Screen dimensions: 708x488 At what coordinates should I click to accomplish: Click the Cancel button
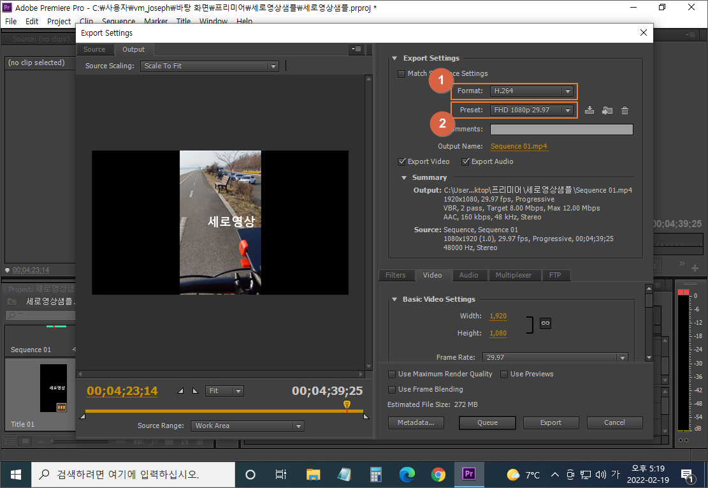tap(614, 422)
